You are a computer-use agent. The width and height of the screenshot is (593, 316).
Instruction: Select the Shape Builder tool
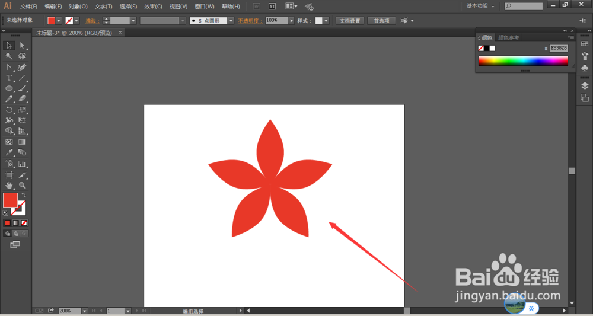(x=9, y=131)
